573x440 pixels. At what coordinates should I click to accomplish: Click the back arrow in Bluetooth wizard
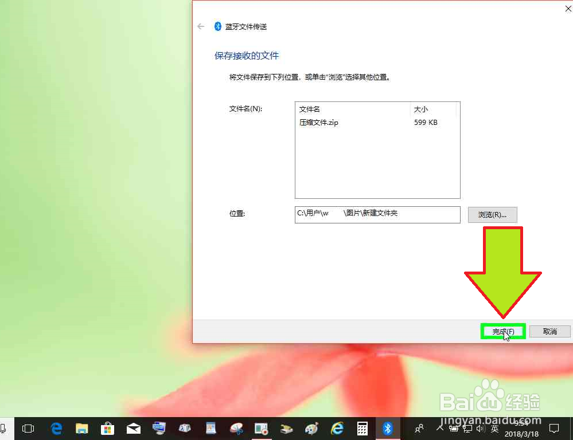pyautogui.click(x=201, y=26)
